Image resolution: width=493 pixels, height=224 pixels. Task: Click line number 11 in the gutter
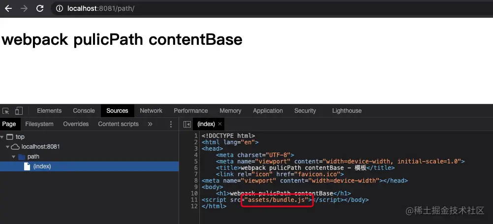click(x=194, y=200)
